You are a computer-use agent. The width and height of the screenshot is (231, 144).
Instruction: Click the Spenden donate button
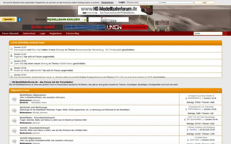point(8,19)
